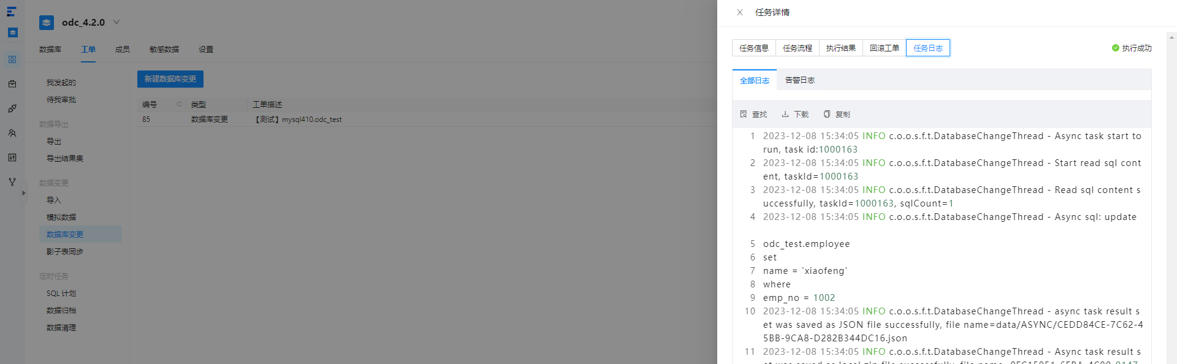Click the 复制 copy icon for logs
The width and height of the screenshot is (1177, 364).
tap(827, 114)
